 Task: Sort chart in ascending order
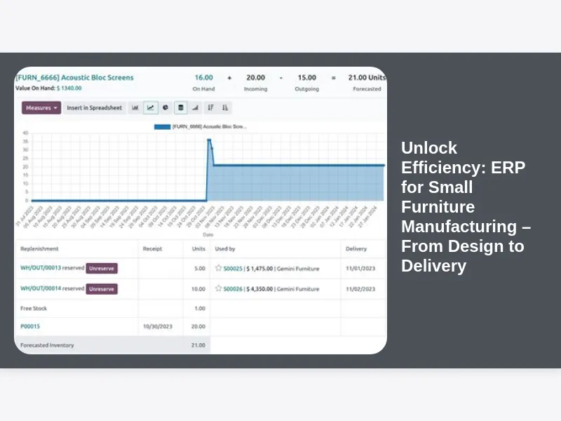[x=225, y=108]
